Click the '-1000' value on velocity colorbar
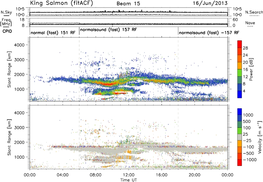 (x=250, y=160)
